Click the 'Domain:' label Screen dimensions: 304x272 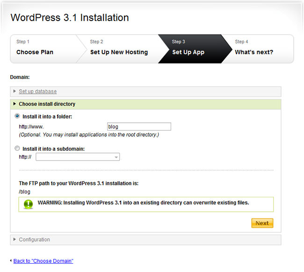tap(20, 77)
